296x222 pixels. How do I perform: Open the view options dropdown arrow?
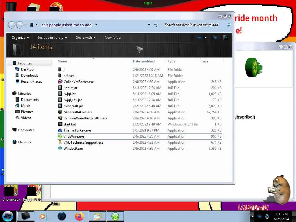(x=206, y=38)
